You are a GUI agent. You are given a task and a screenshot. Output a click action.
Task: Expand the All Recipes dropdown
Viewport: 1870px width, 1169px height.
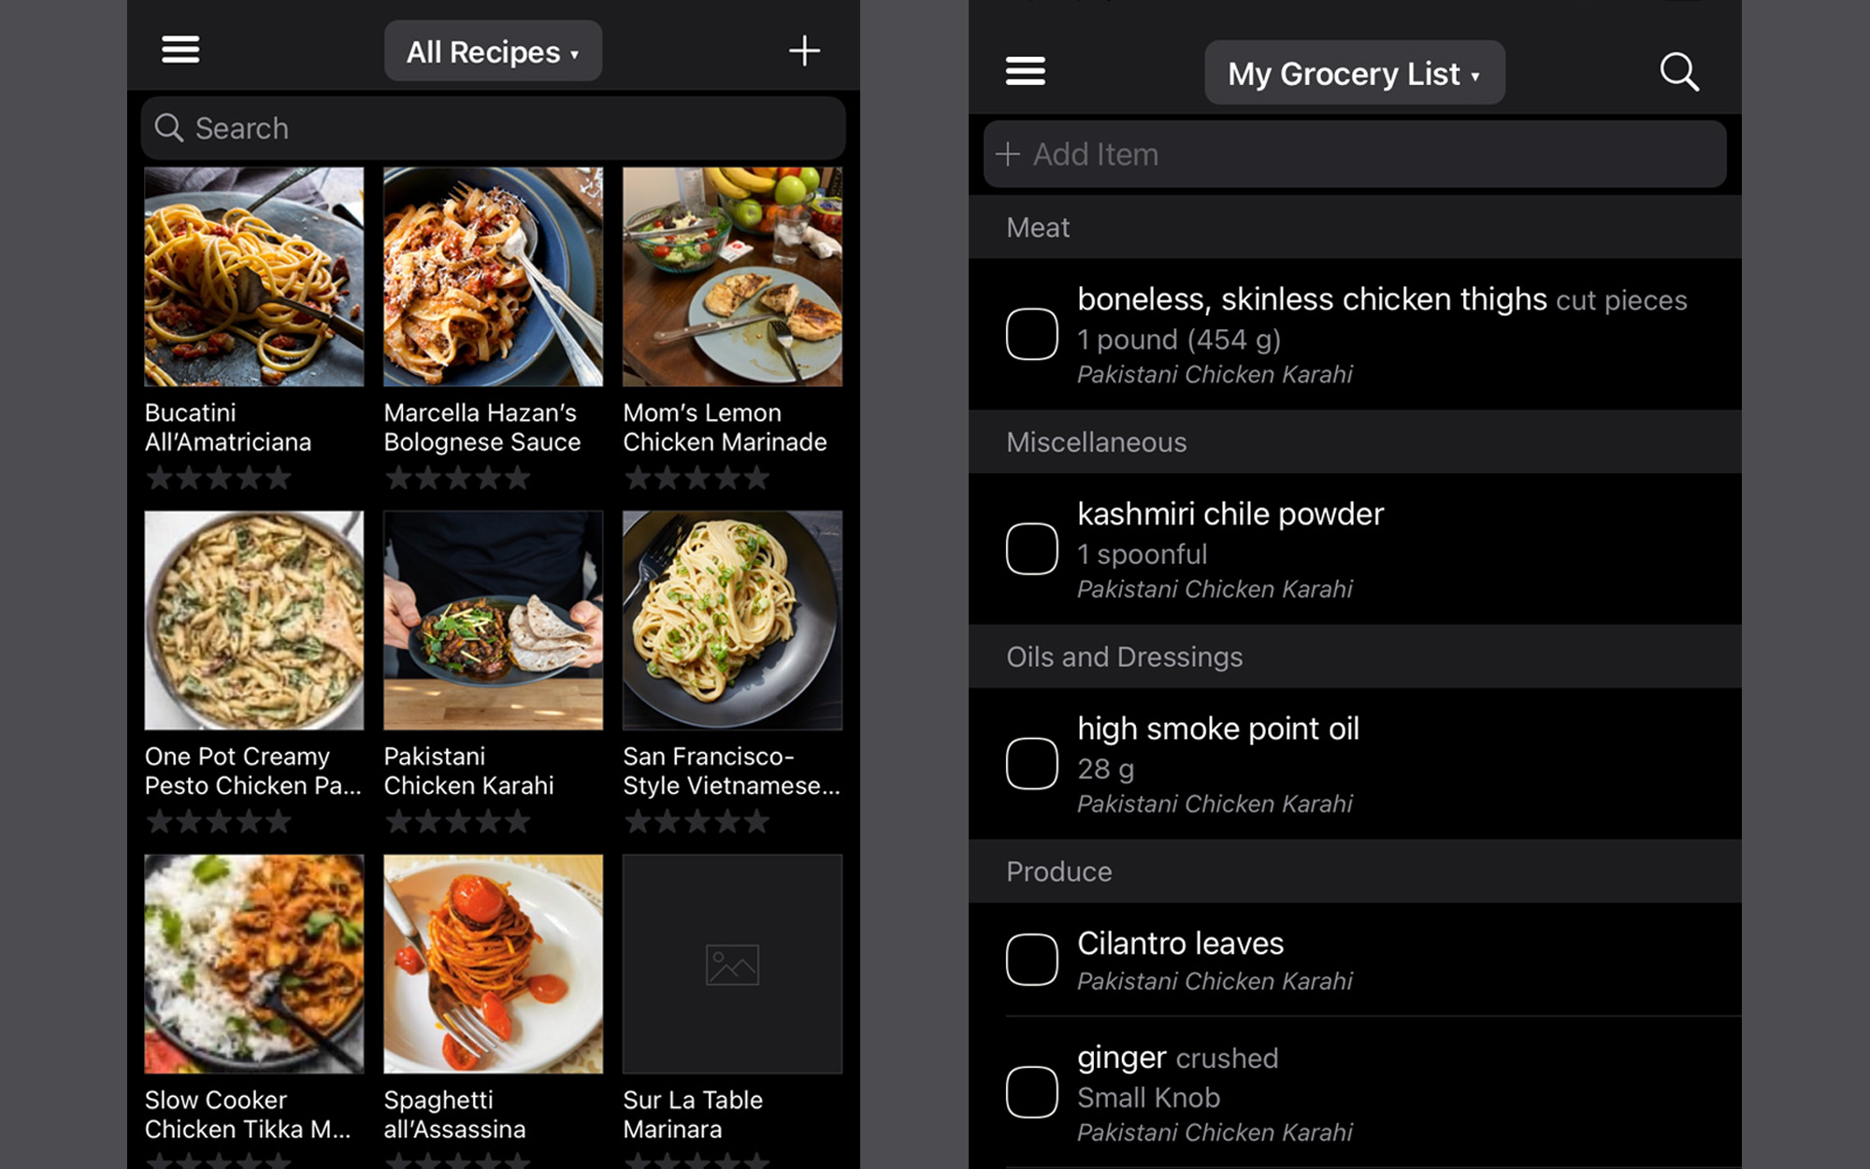pos(493,51)
